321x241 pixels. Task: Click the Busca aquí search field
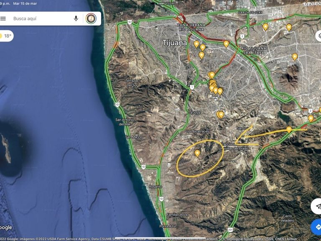coord(41,19)
